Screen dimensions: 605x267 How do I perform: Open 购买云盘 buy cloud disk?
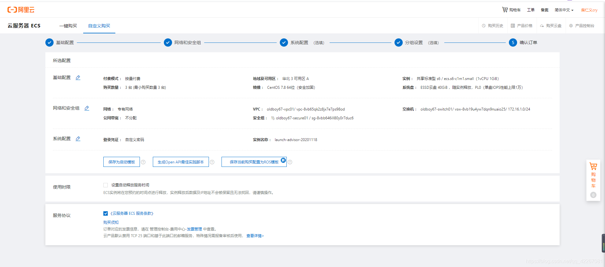551,26
